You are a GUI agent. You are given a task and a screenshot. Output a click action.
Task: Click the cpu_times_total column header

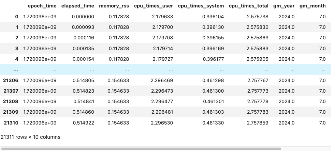click(248, 6)
